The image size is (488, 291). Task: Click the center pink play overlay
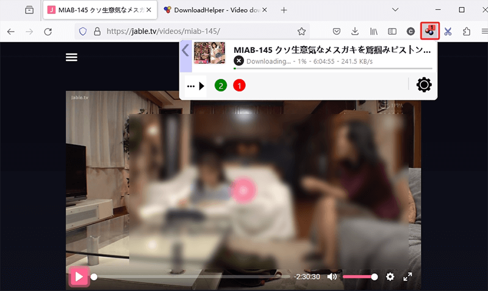[243, 191]
